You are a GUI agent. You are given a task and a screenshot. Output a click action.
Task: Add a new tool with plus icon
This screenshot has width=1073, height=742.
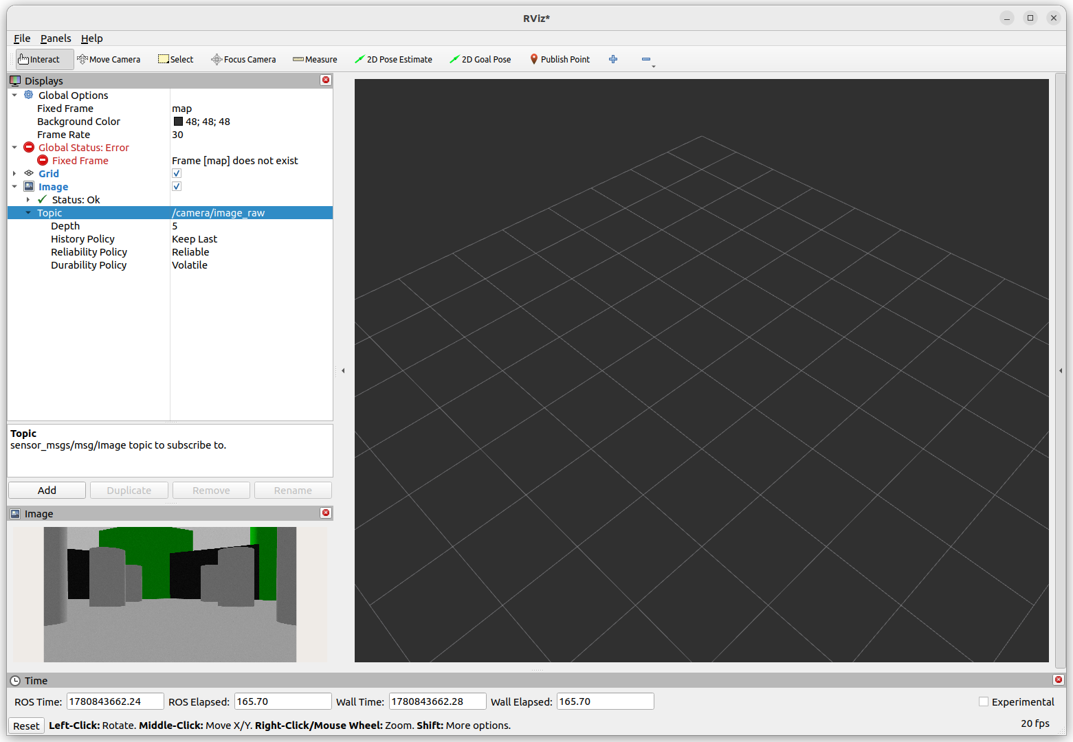click(613, 59)
